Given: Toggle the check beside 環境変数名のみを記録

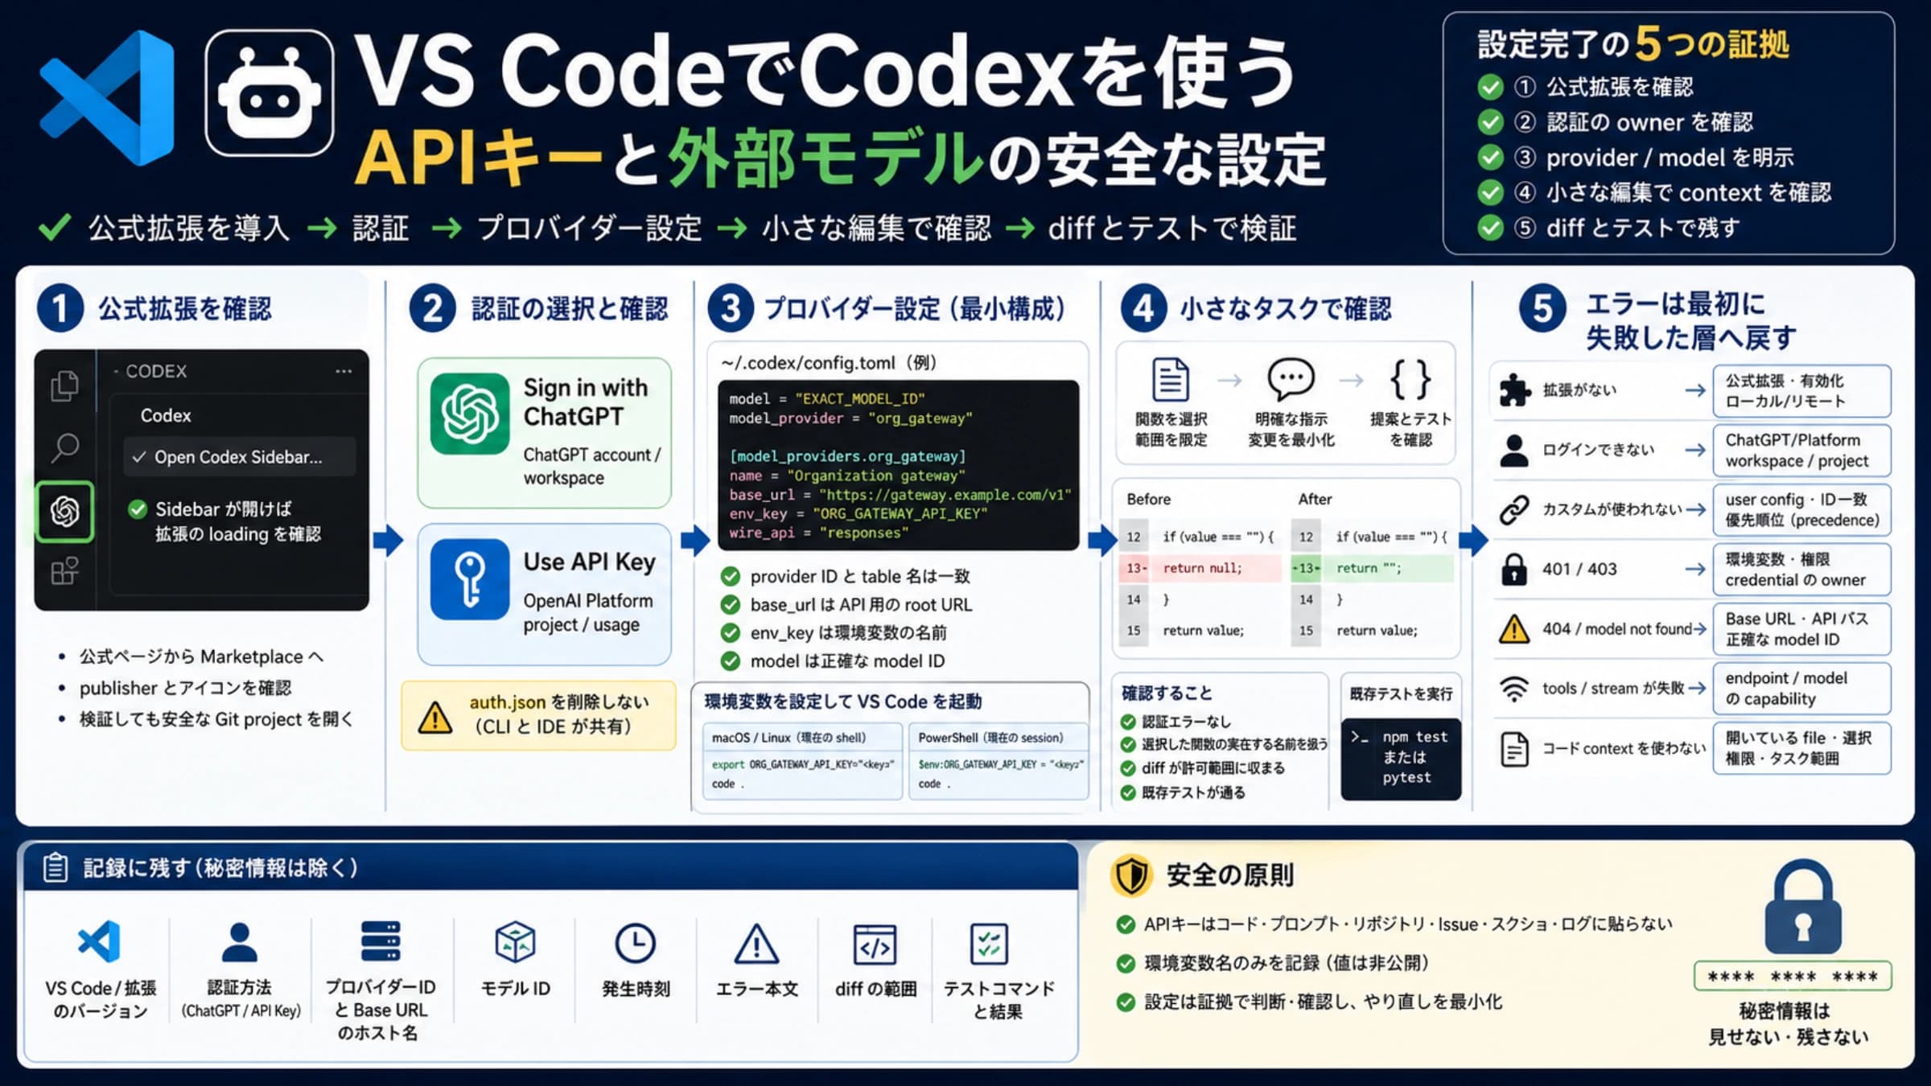Looking at the screenshot, I should coord(1126,964).
